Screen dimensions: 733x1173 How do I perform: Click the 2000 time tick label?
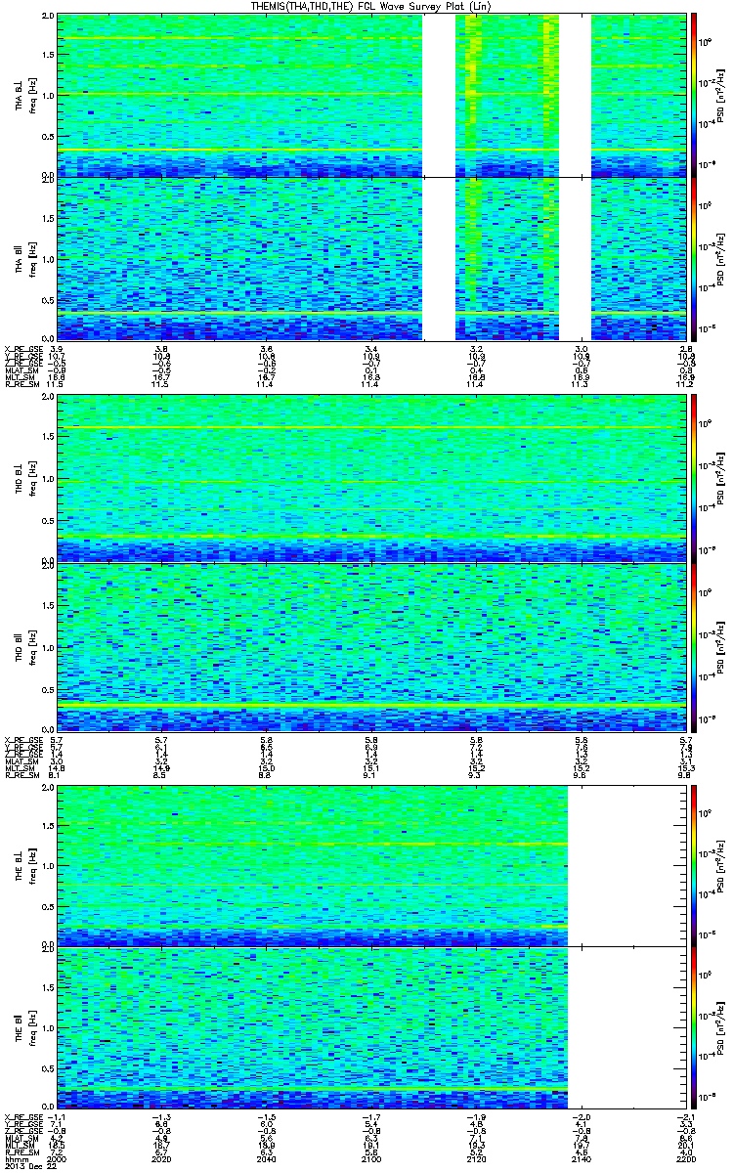[57, 1159]
